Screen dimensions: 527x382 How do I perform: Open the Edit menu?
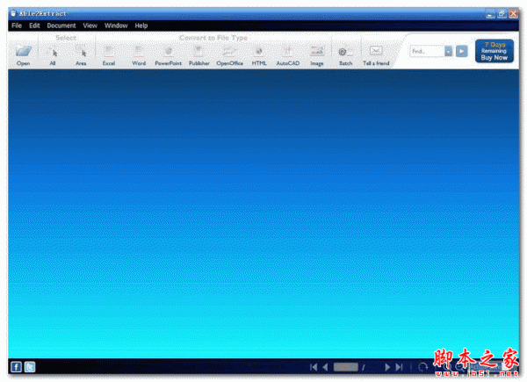point(34,25)
